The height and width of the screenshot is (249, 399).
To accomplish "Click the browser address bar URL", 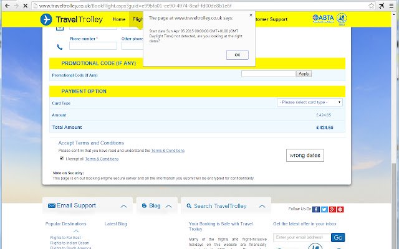I will pyautogui.click(x=135, y=6).
